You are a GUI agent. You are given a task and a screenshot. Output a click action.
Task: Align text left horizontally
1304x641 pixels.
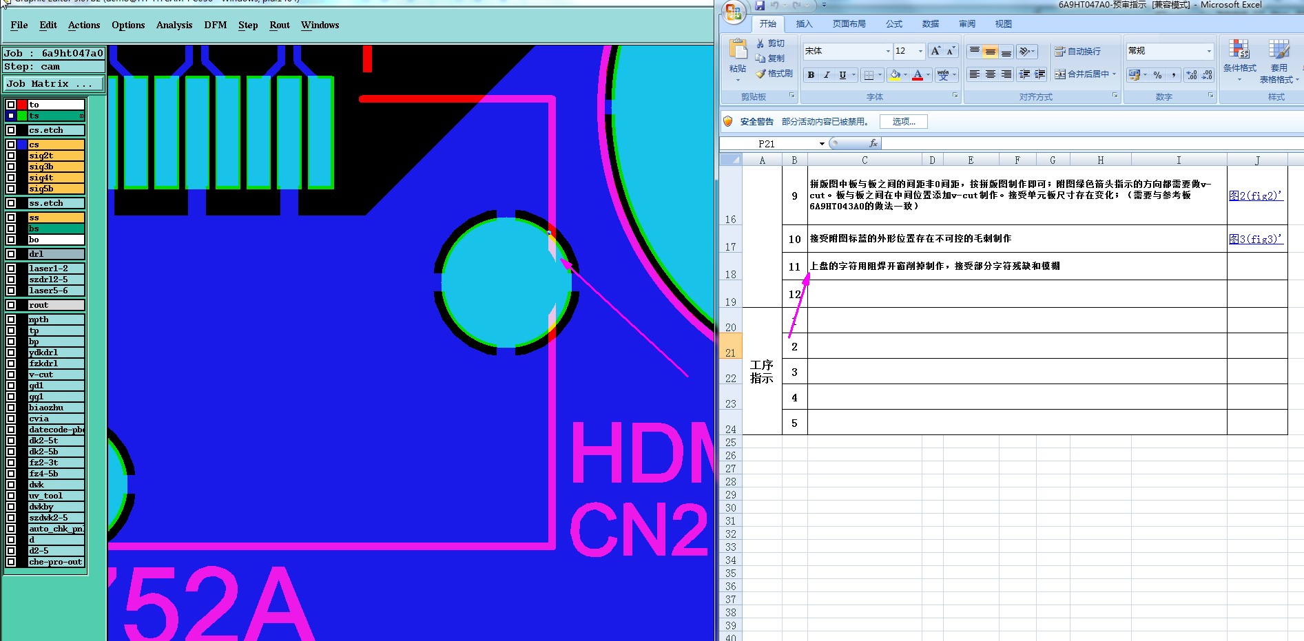click(x=975, y=74)
